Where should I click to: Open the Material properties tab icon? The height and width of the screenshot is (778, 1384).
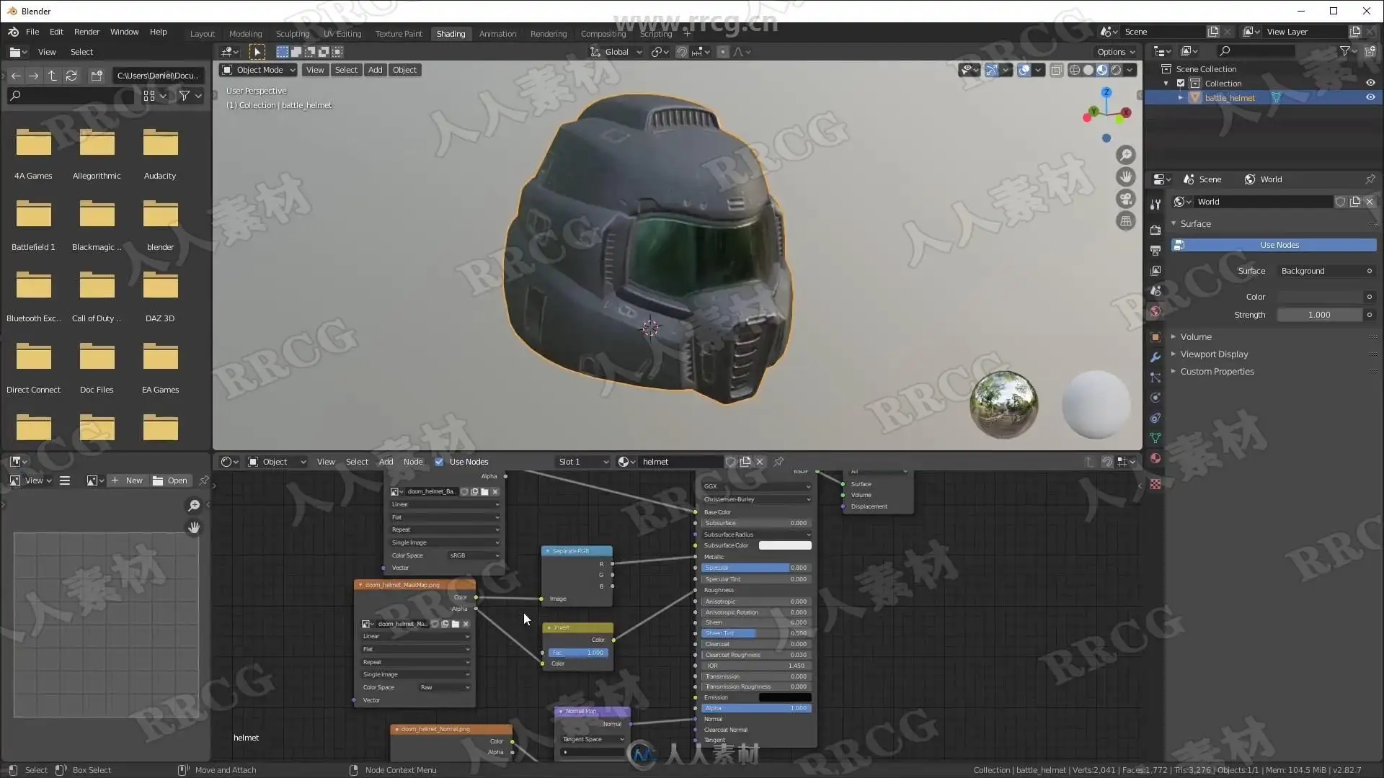click(x=1155, y=459)
